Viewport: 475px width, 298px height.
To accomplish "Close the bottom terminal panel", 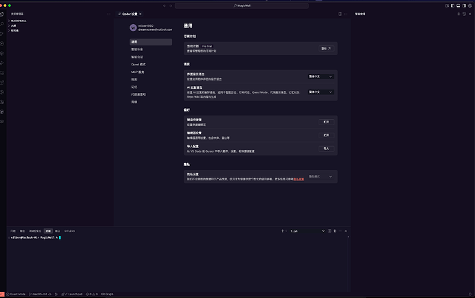I will point(346,231).
